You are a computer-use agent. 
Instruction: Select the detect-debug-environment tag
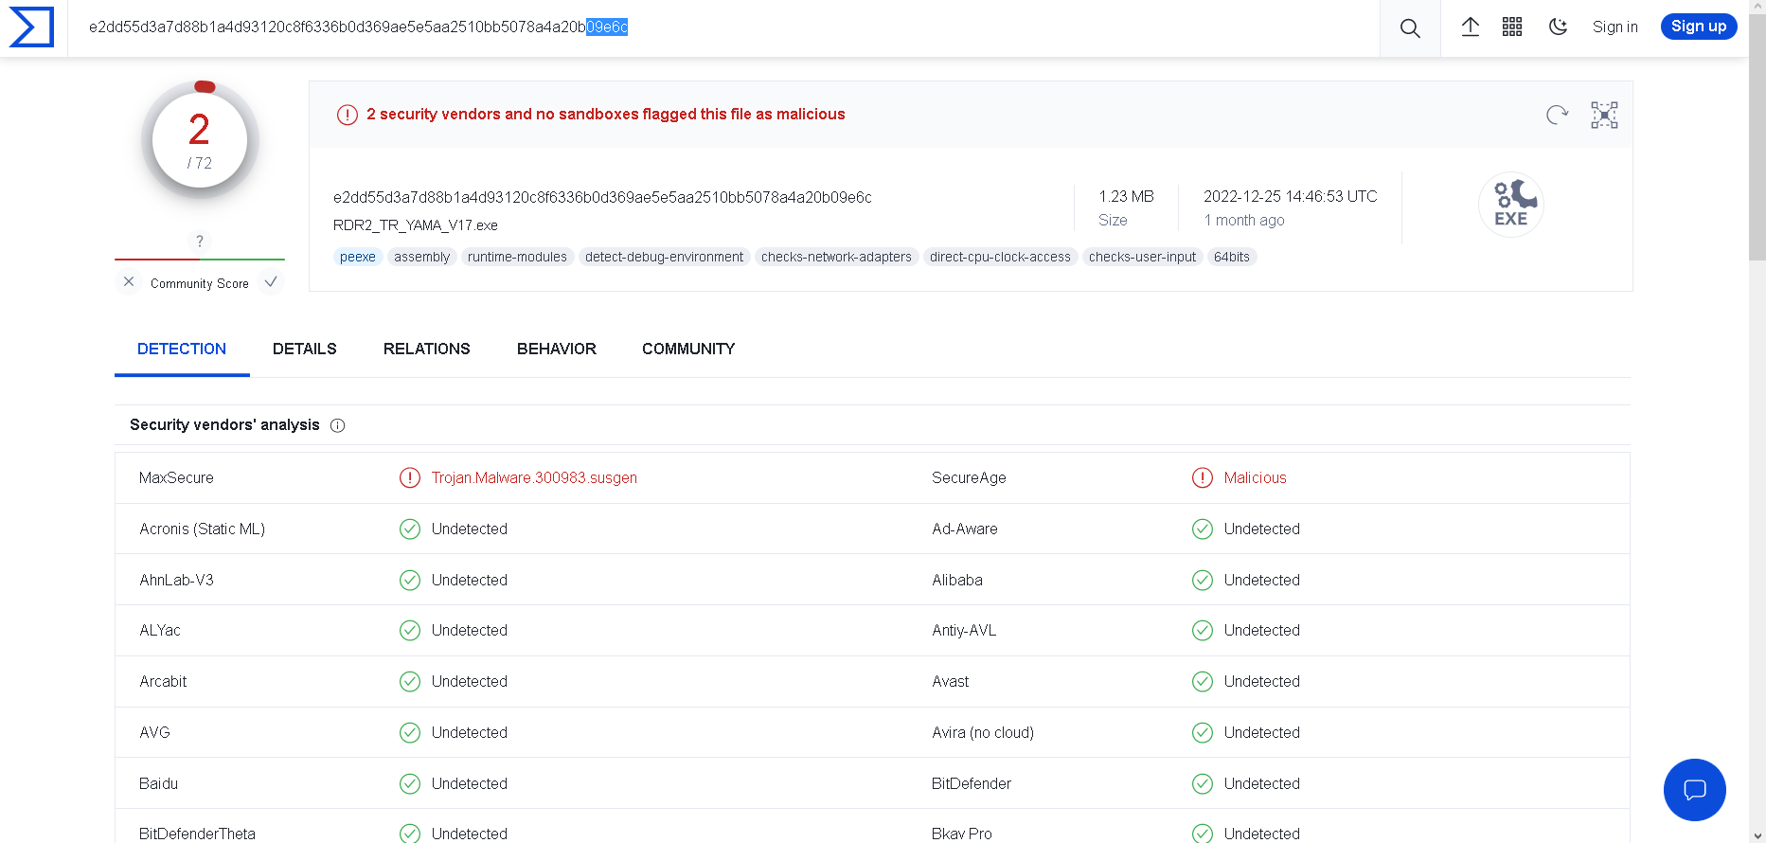[x=665, y=257]
